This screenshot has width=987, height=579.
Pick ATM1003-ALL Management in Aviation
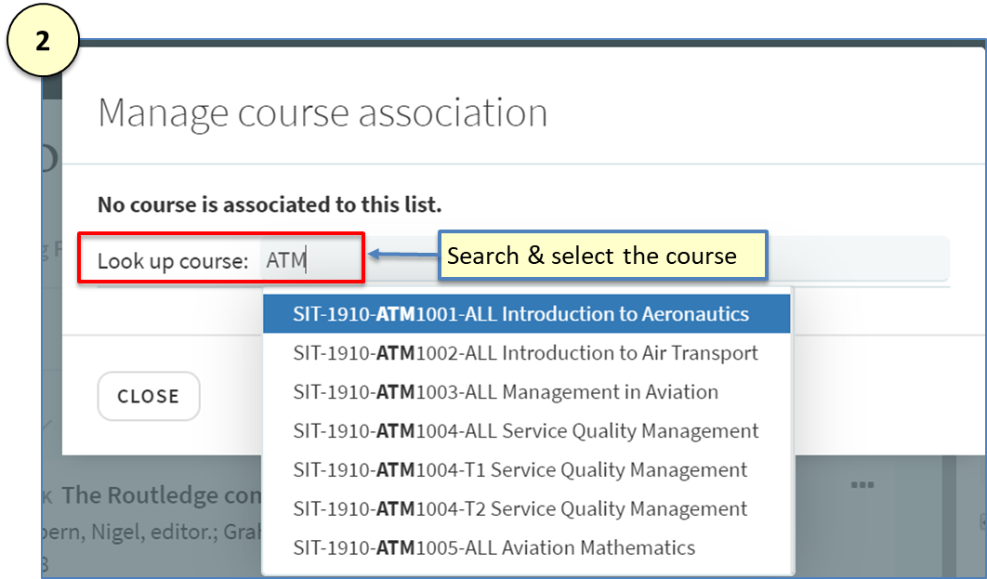click(506, 392)
